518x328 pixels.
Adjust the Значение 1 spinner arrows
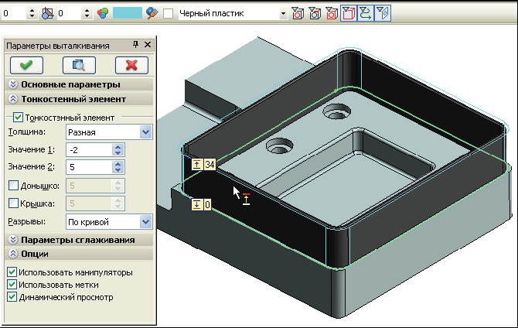(x=118, y=150)
